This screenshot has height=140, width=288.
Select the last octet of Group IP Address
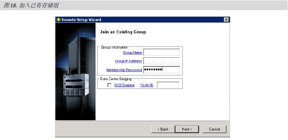tap(175, 61)
